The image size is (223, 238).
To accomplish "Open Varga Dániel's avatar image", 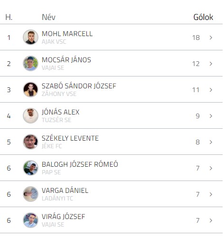I will coord(30,194).
